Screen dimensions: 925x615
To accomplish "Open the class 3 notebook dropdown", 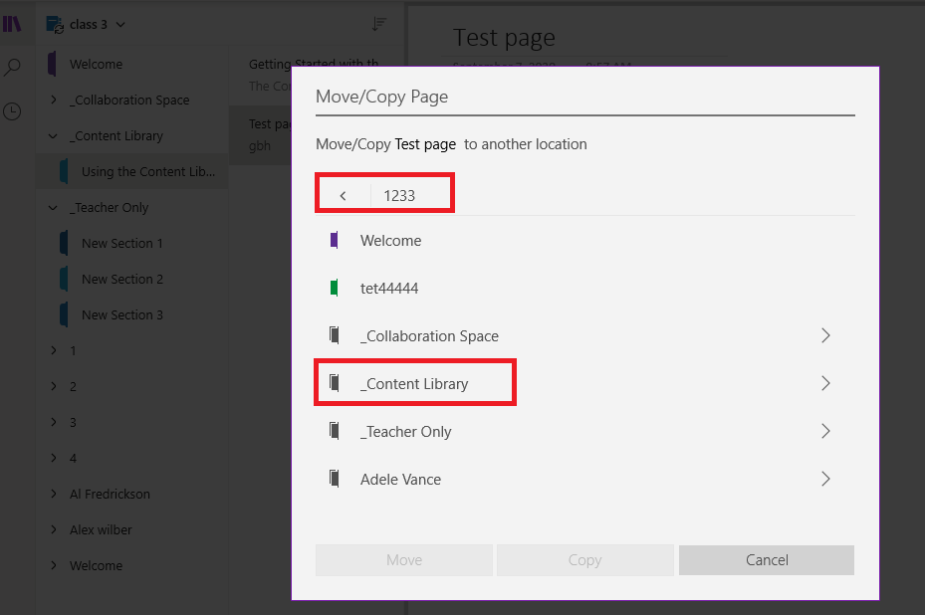I will pos(120,25).
